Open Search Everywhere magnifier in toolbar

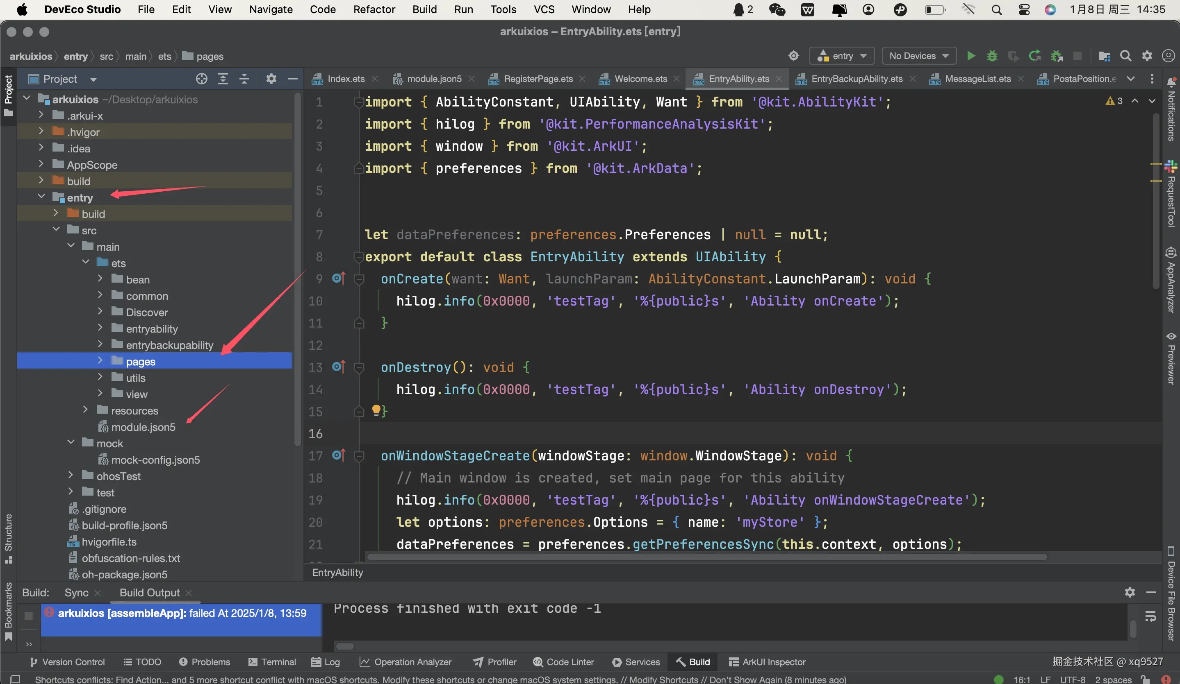[x=1125, y=56]
